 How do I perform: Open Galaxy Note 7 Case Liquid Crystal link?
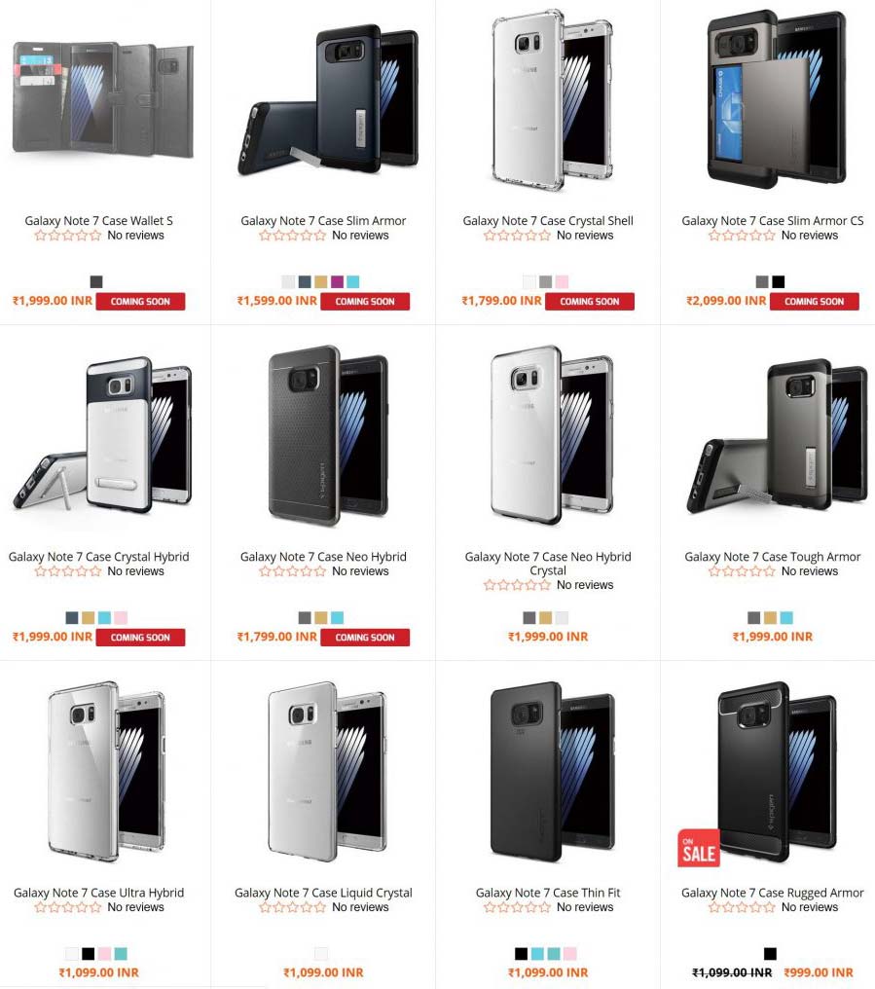(x=323, y=894)
